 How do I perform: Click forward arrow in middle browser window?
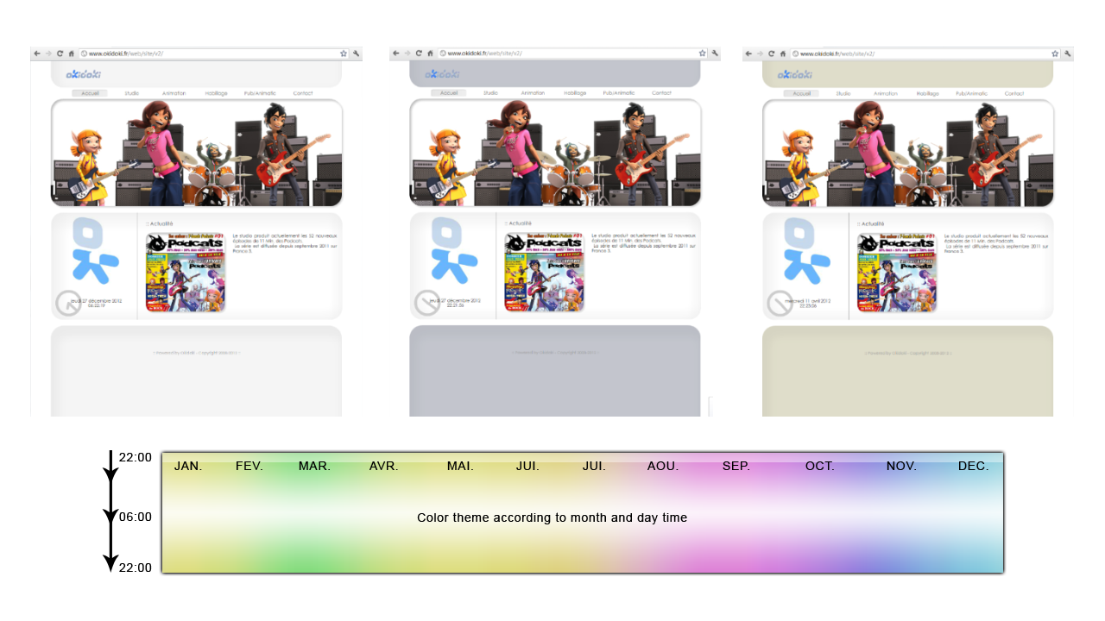pos(407,53)
